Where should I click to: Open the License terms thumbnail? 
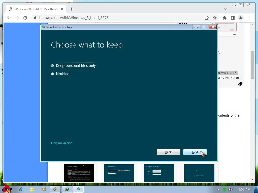[79, 173]
